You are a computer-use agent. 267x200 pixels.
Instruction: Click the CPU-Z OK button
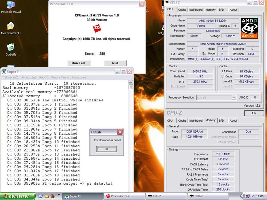pyautogui.click(x=254, y=113)
